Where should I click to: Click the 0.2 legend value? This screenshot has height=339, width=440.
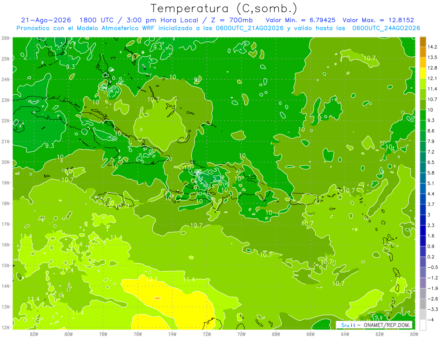431,257
